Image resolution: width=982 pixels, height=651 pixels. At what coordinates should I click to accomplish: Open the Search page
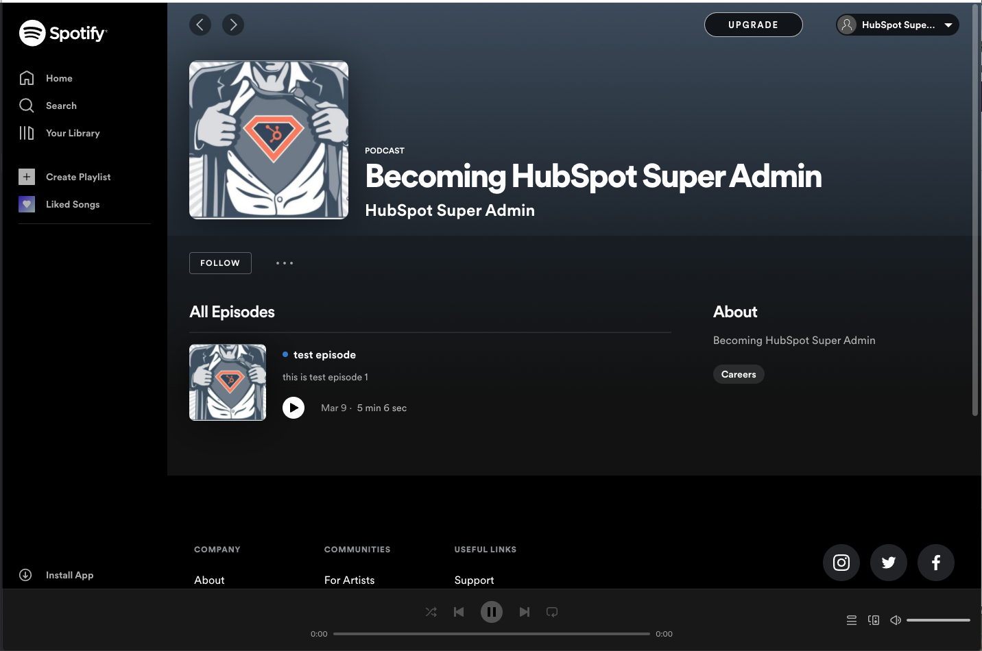click(x=62, y=106)
